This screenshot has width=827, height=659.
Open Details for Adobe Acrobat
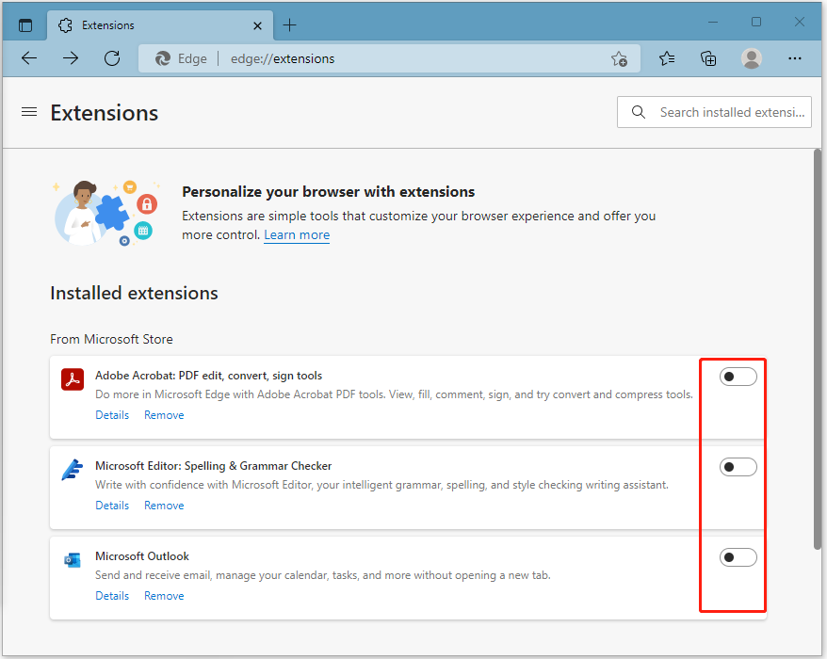112,415
